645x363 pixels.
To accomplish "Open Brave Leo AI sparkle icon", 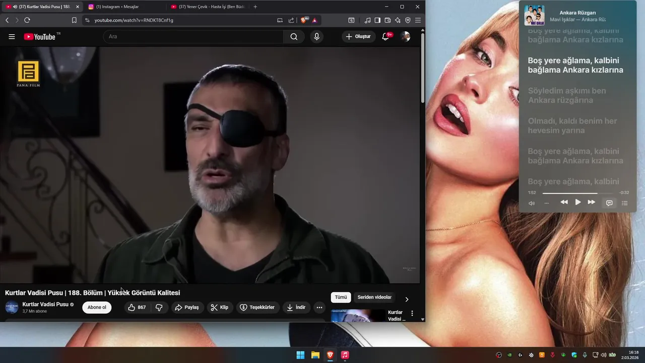I will click(398, 20).
